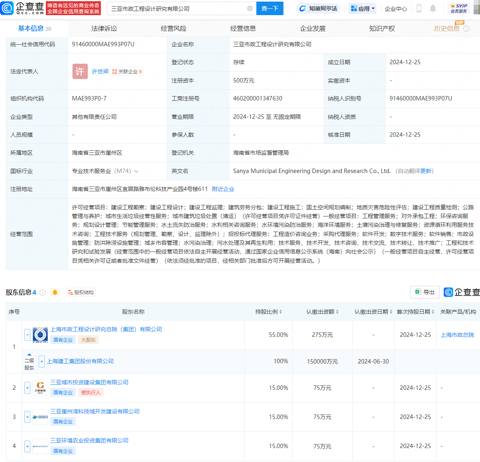Click registration number 460200001347630
Viewport: 480px width, 462px height.
pos(258,98)
